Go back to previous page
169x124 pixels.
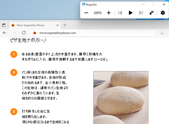click(5, 33)
